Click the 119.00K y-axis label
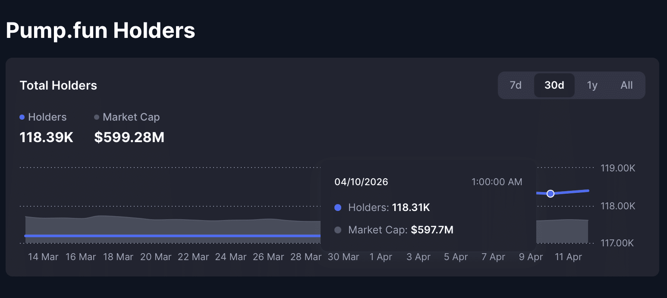667x298 pixels. [x=617, y=168]
